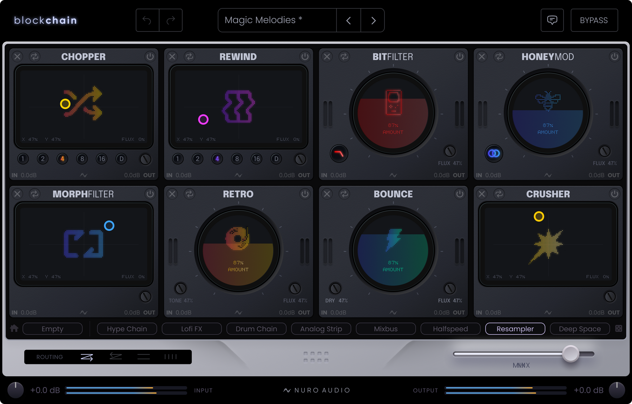
Task: Select the Resampler preset
Action: (x=515, y=329)
